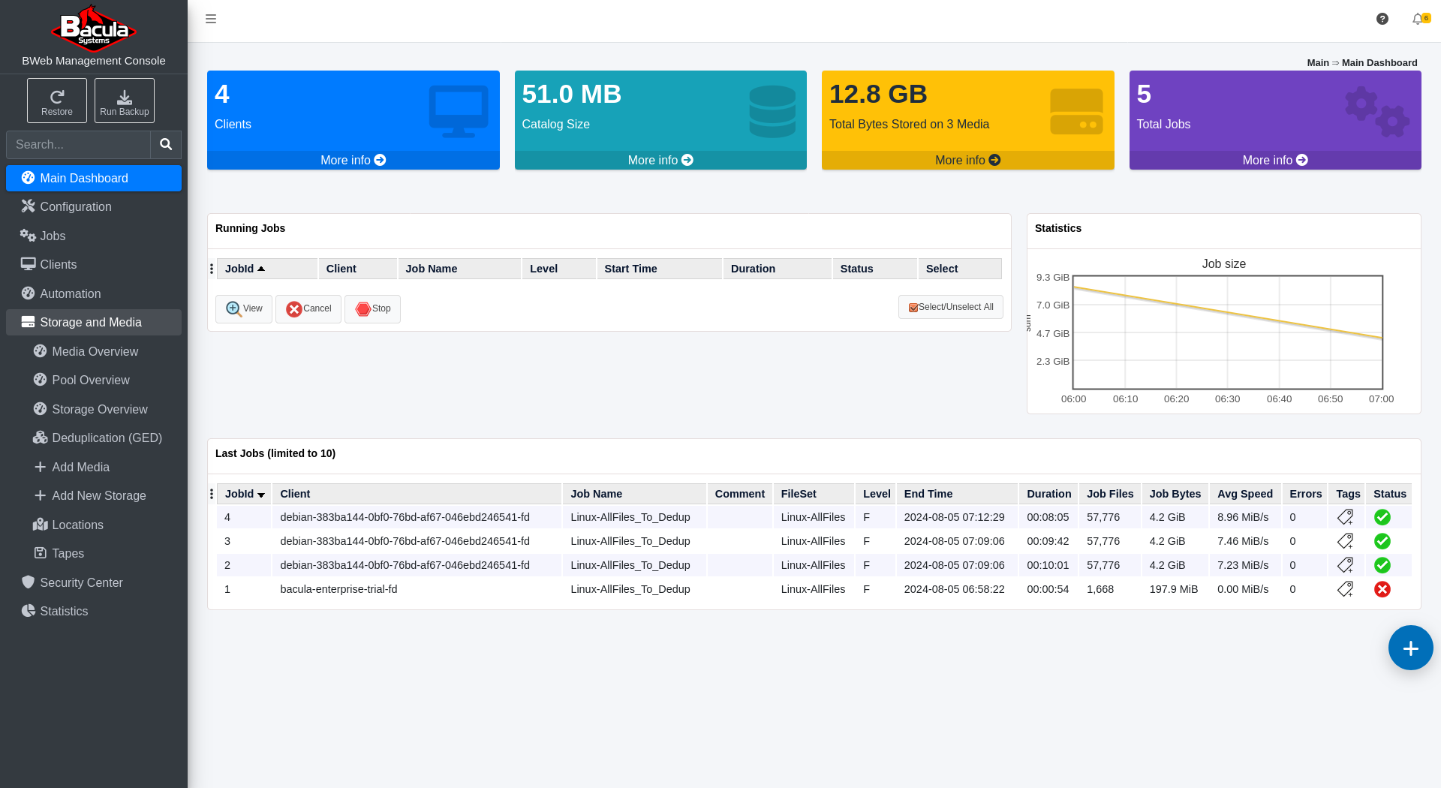Click the Catalog Size database icon

(x=772, y=111)
